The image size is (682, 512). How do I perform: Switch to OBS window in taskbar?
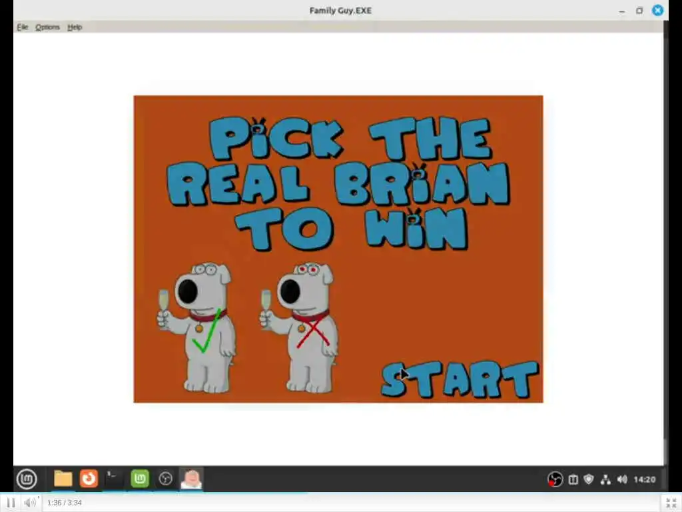(165, 479)
